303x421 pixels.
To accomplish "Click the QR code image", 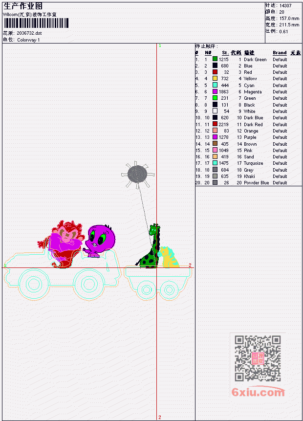I will click(258, 358).
